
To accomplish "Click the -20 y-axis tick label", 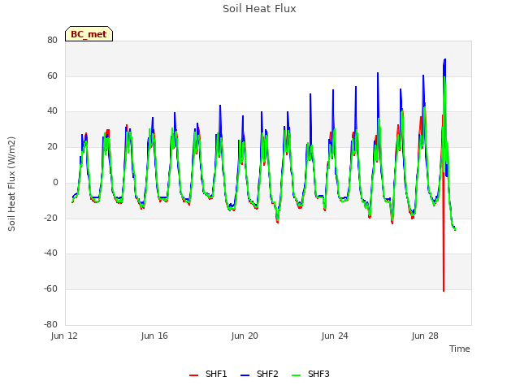I will (50, 218).
